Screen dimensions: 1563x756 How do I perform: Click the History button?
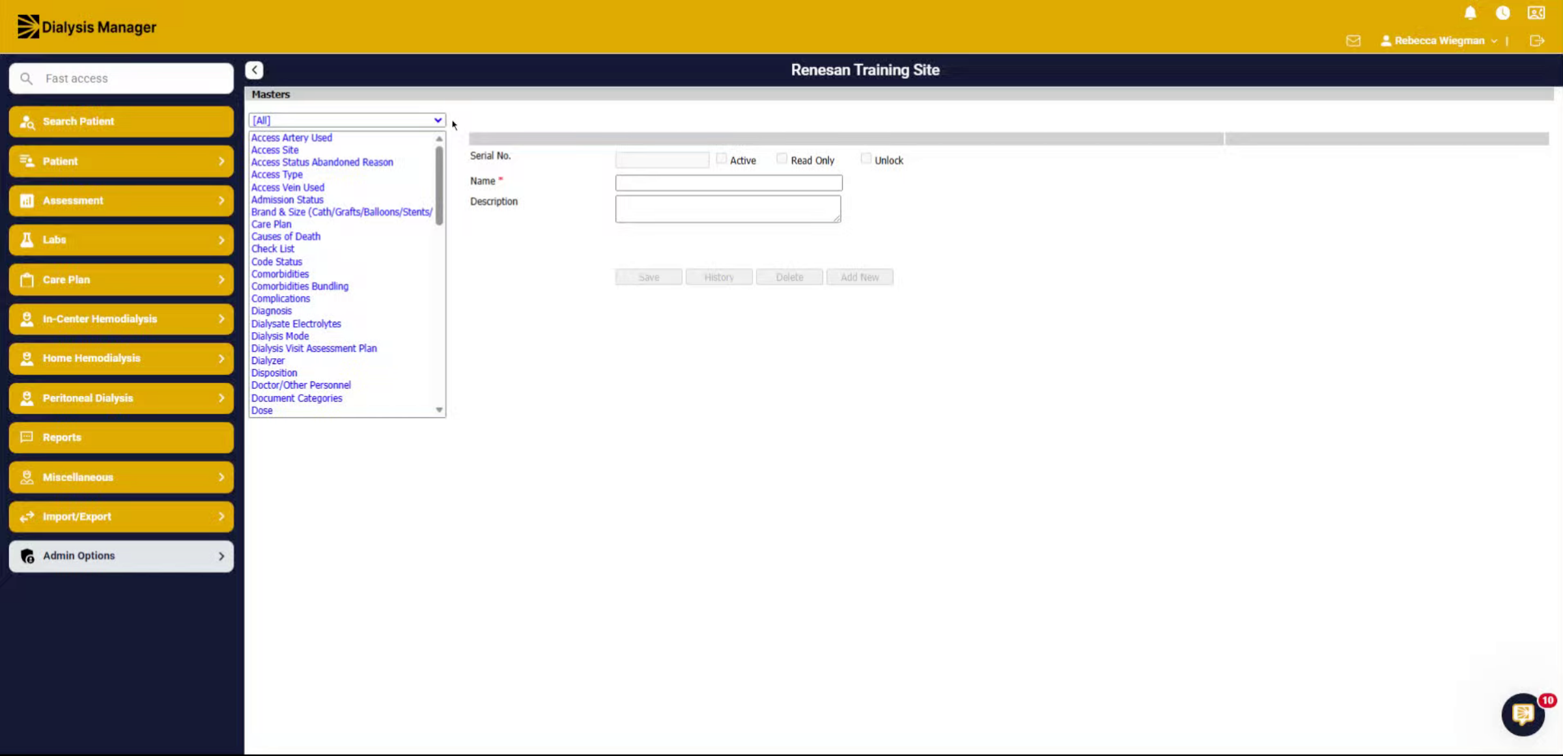(719, 277)
